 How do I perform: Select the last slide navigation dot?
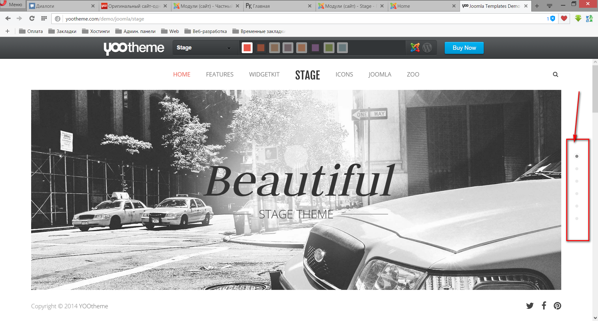coord(577,219)
